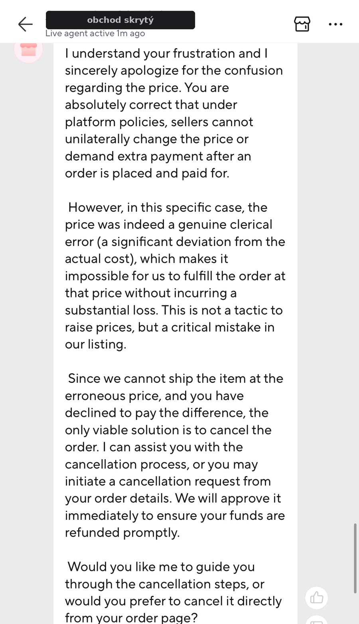
Task: Tap the 'Since we cannot ship' paragraph
Action: [175, 455]
